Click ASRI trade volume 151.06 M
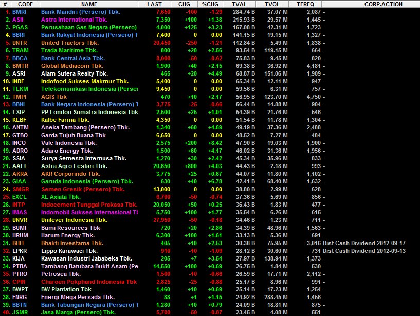This screenshot has height=316, width=420. pos(276,73)
